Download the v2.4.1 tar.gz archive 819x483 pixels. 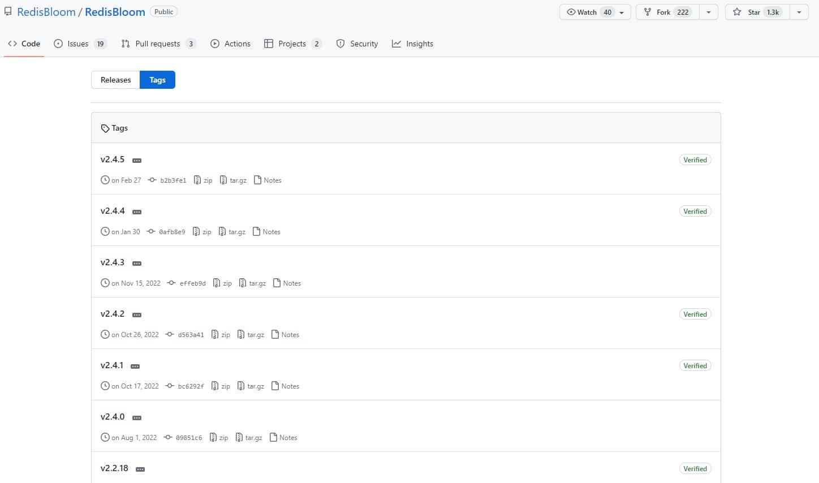coord(251,386)
